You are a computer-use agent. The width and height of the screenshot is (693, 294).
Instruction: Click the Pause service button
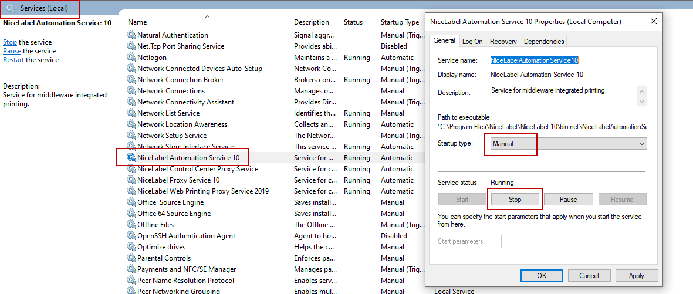(568, 200)
